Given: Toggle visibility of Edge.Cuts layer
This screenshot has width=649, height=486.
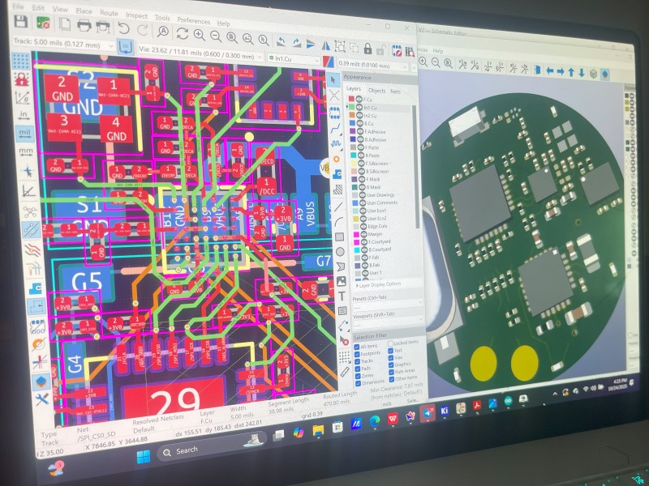Looking at the screenshot, I should point(363,226).
